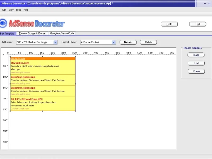This screenshot has height=159, width=212.
Task: Insert a Frame object
Action: [x=196, y=71]
